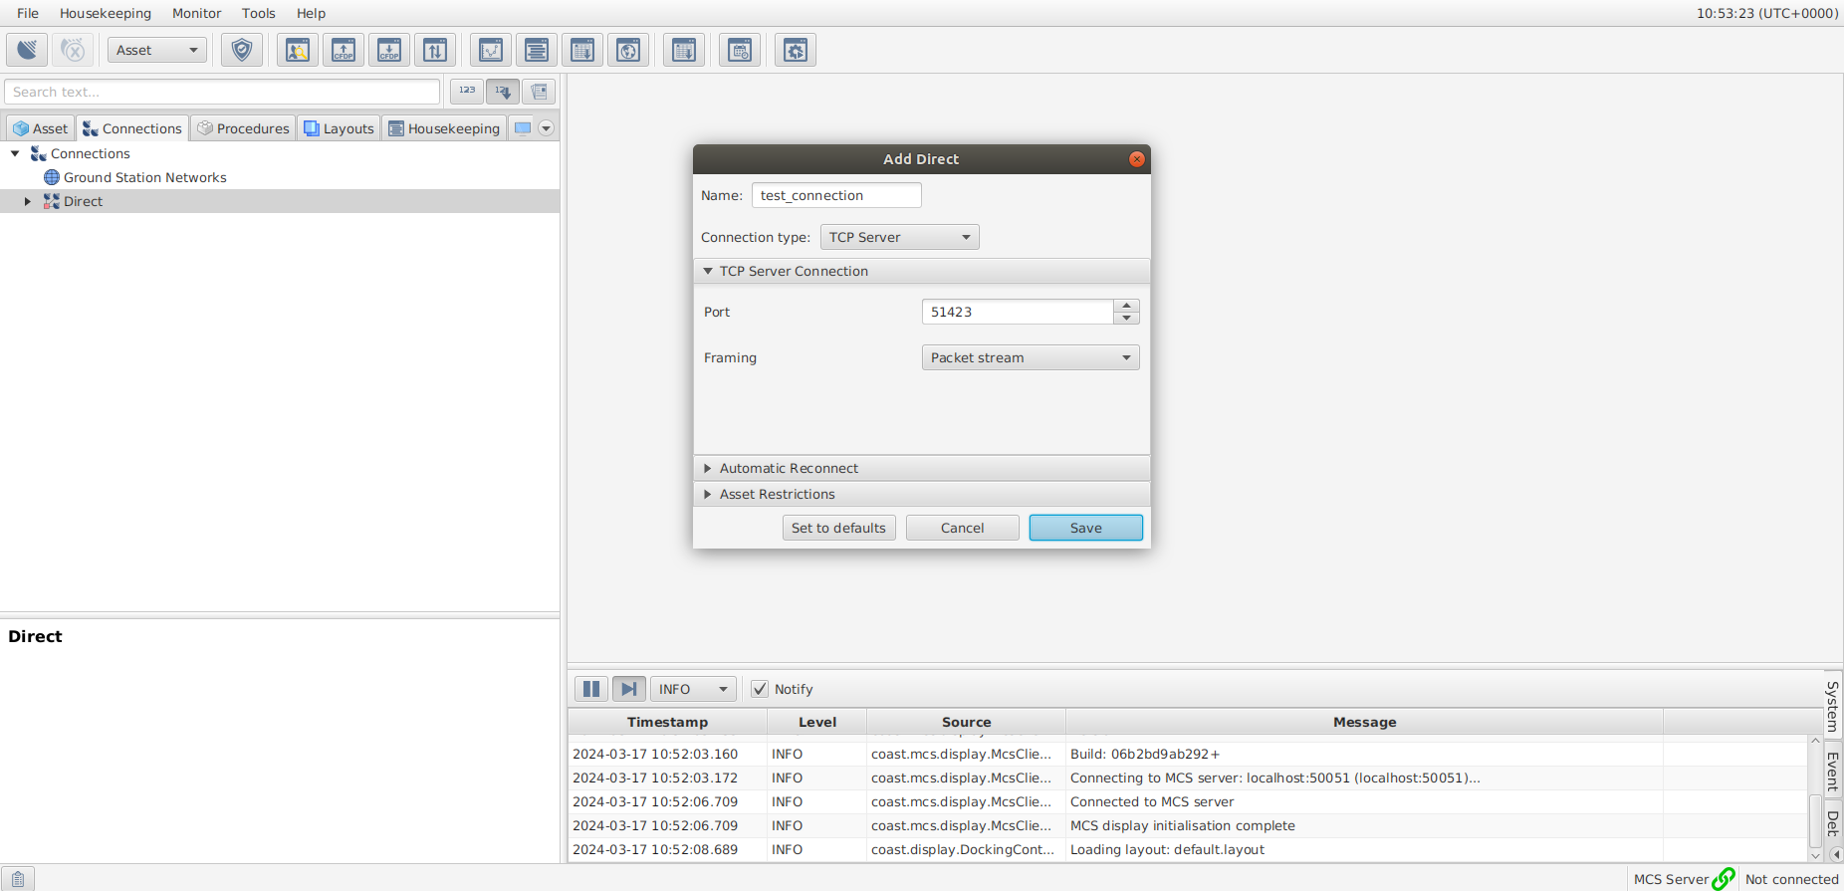The width and height of the screenshot is (1844, 891).
Task: Expand the Automatic Reconnect section
Action: 788,468
